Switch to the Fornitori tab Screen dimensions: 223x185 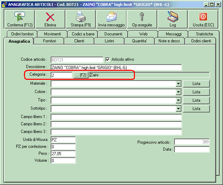click(x=50, y=41)
